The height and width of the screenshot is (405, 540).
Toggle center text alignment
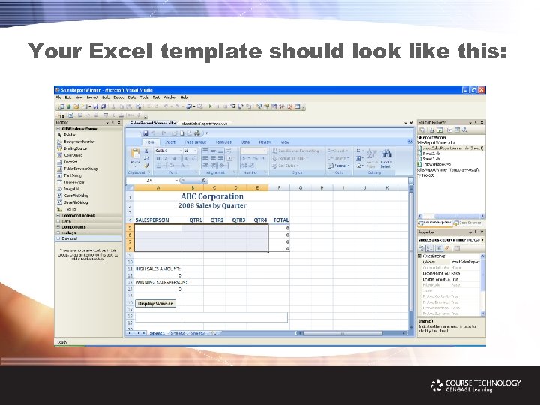[x=213, y=158]
